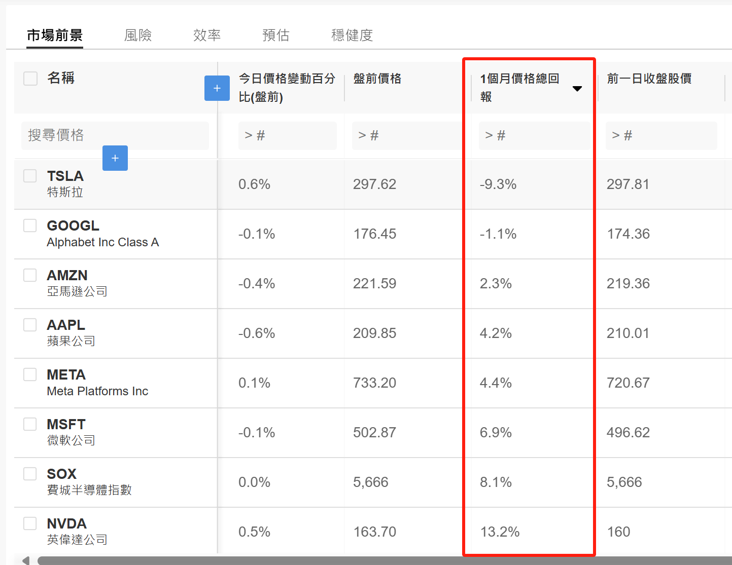Viewport: 732px width, 565px height.
Task: Switch to the 風險 tab
Action: 138,35
